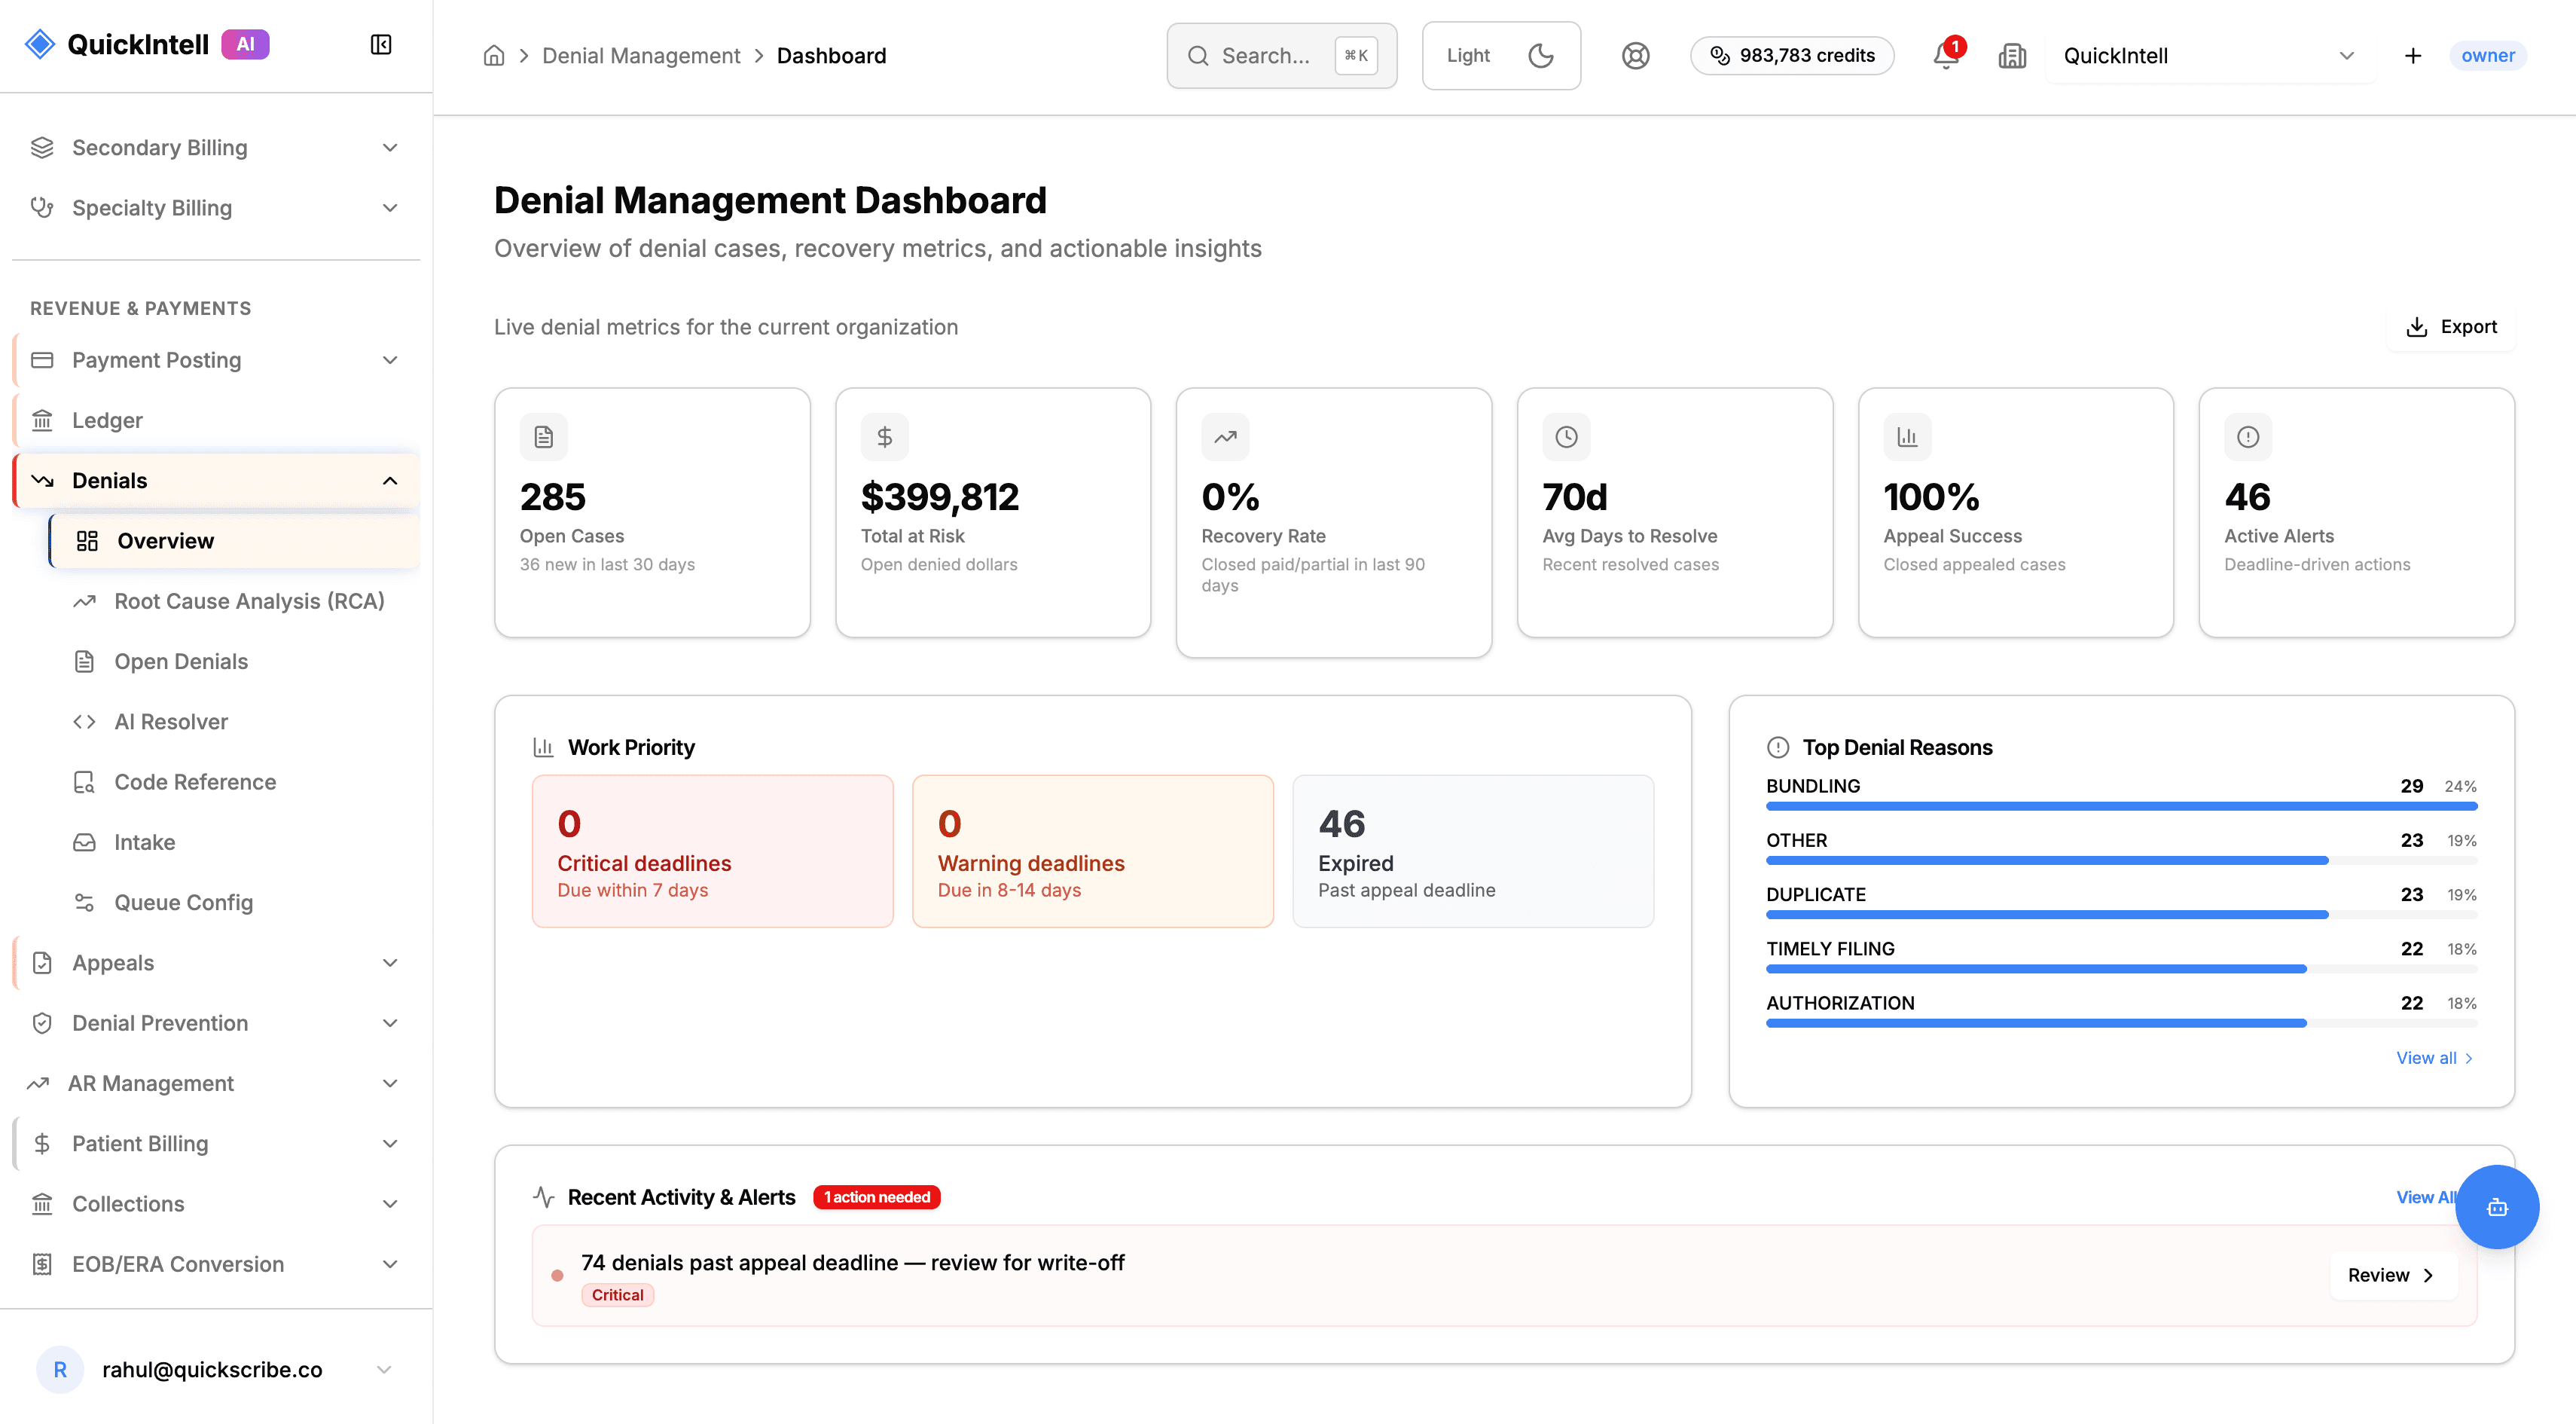The height and width of the screenshot is (1424, 2576).
Task: Open the Open Denials page
Action: click(235, 661)
